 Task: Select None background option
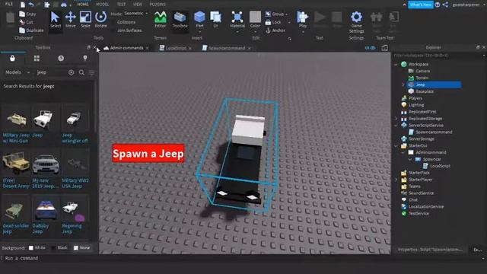[81, 247]
